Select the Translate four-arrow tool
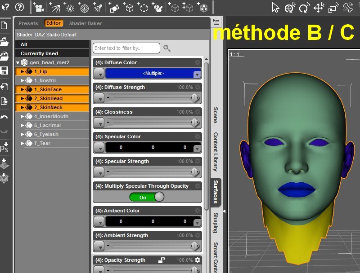Screen dimensions: 360x273 (x=319, y=8)
